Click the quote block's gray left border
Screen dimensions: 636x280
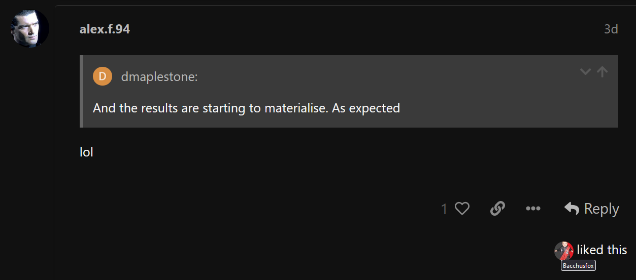81,91
